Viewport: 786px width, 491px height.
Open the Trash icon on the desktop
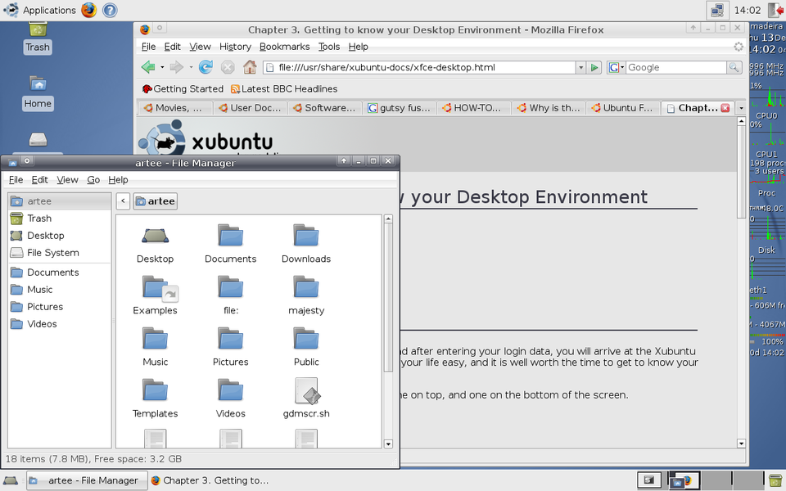pyautogui.click(x=38, y=30)
